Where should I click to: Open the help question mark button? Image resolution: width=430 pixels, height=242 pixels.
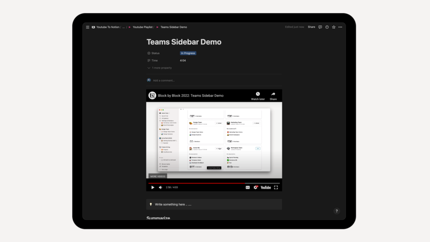pos(337,211)
